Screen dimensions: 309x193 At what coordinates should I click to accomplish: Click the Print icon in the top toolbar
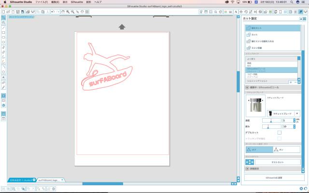[x=28, y=12]
